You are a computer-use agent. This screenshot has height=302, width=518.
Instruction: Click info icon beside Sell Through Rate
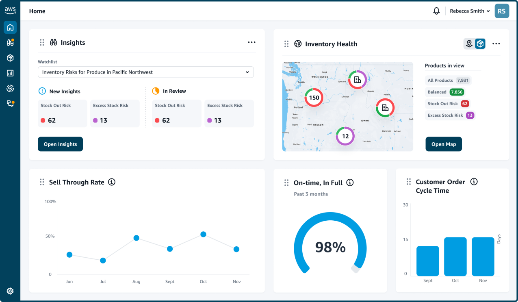click(x=112, y=182)
